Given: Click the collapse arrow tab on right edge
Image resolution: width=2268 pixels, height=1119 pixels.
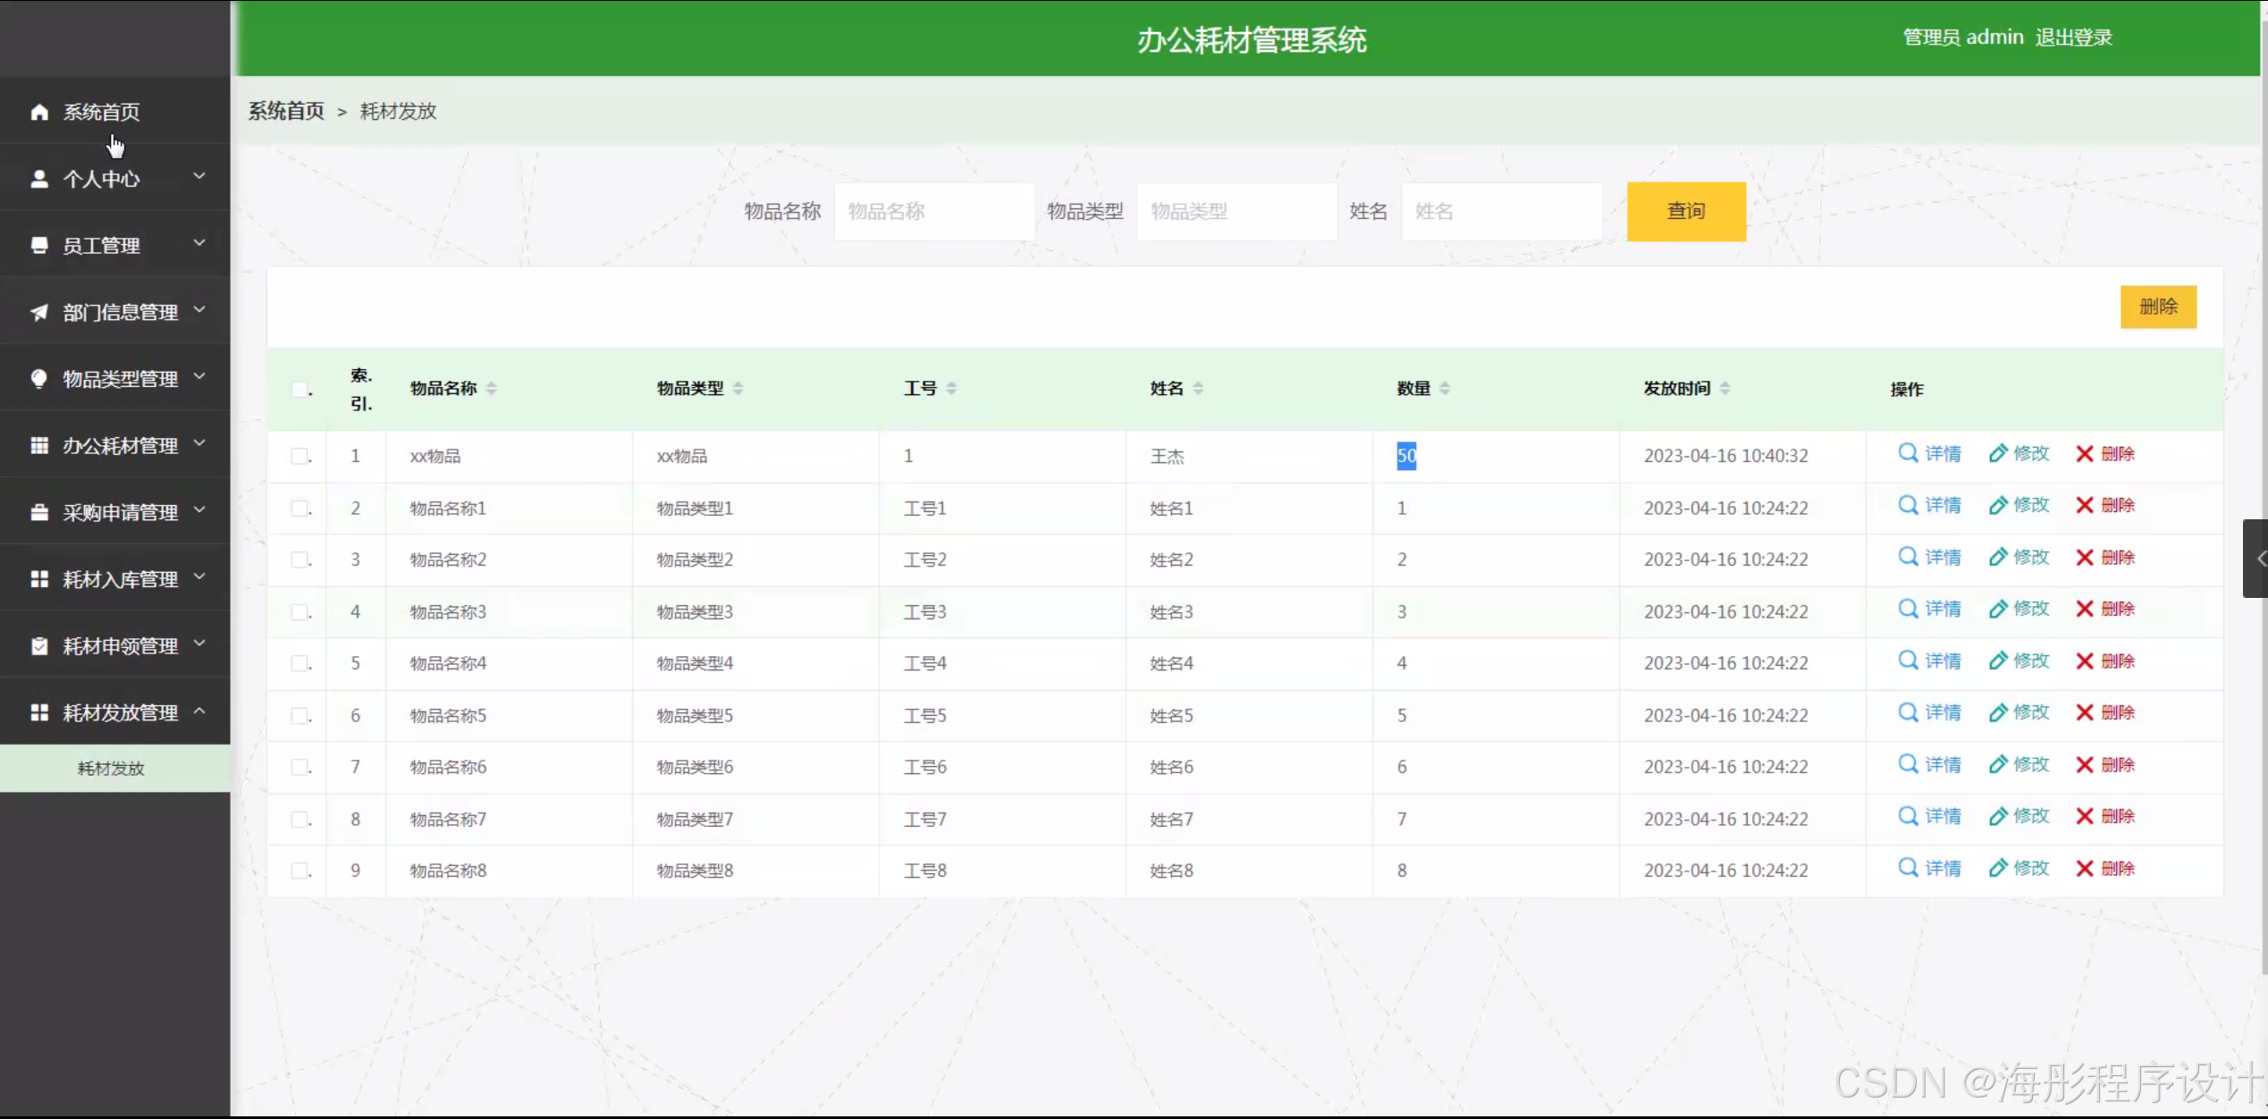Looking at the screenshot, I should pos(2257,559).
